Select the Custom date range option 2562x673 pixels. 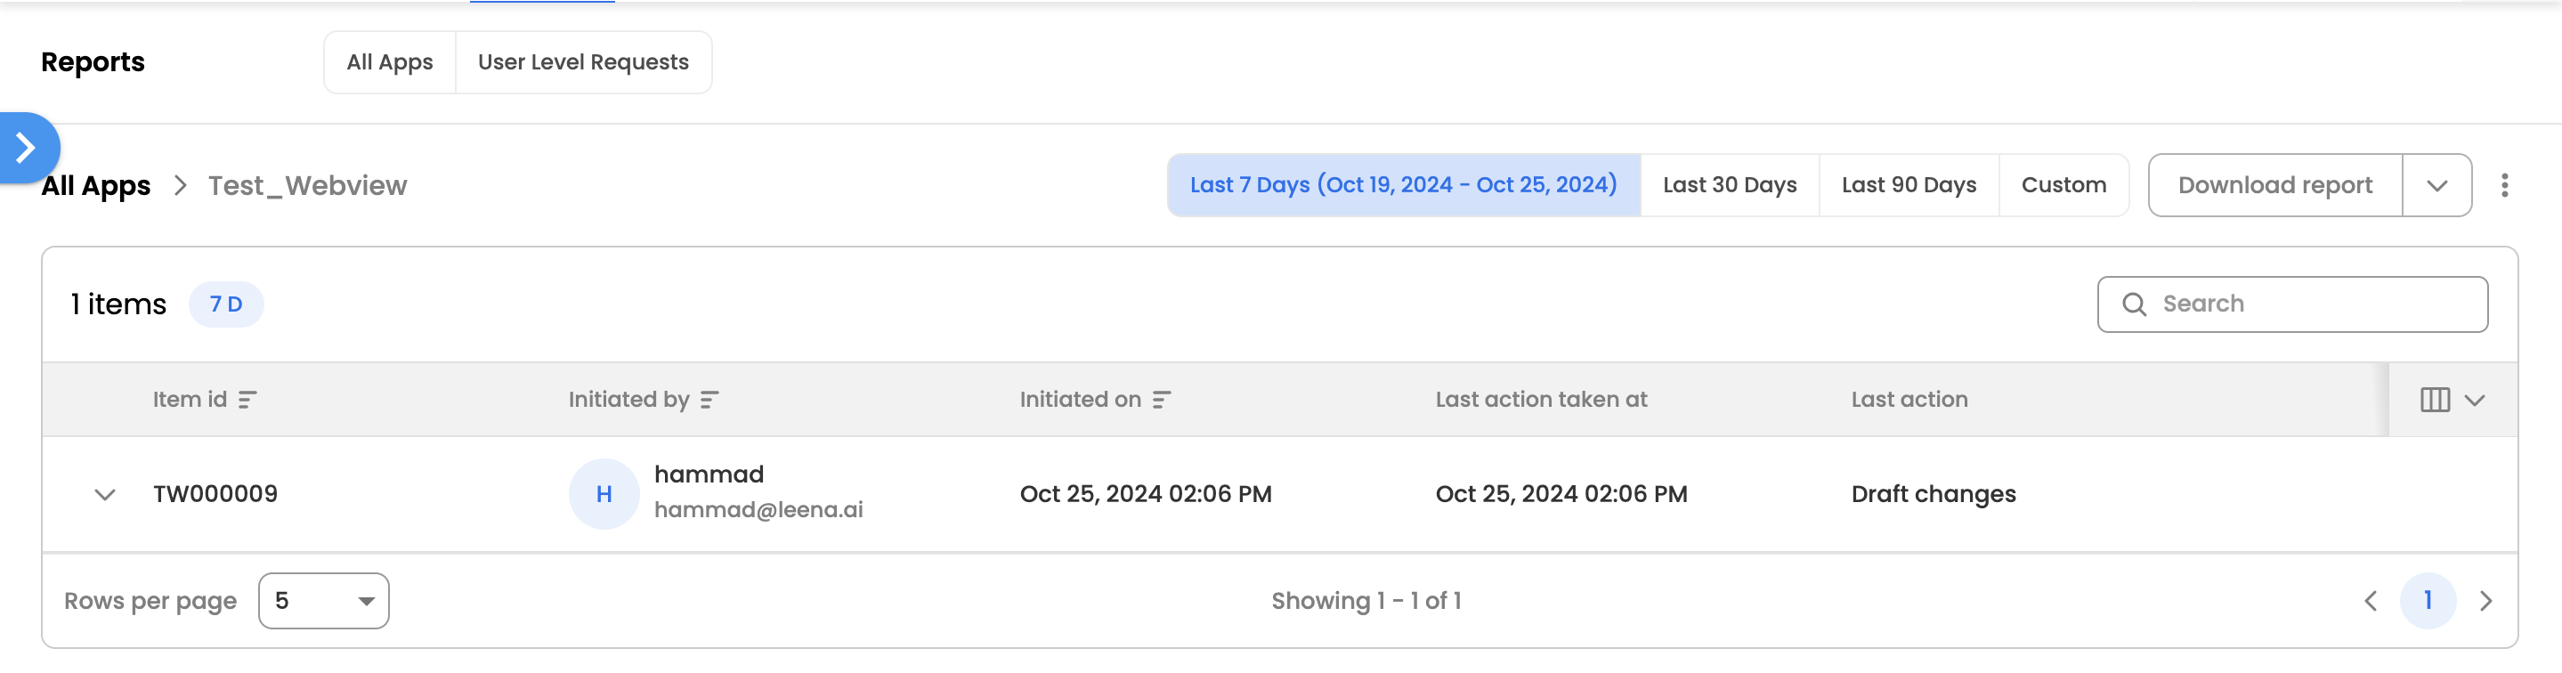[2063, 185]
